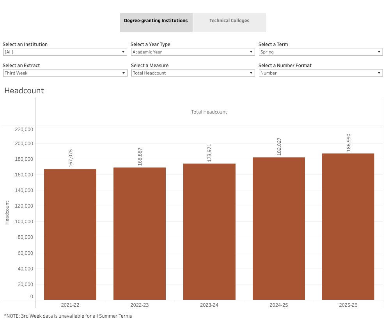Open the Extract dropdown showing Third Week
The height and width of the screenshot is (320, 388).
point(65,73)
